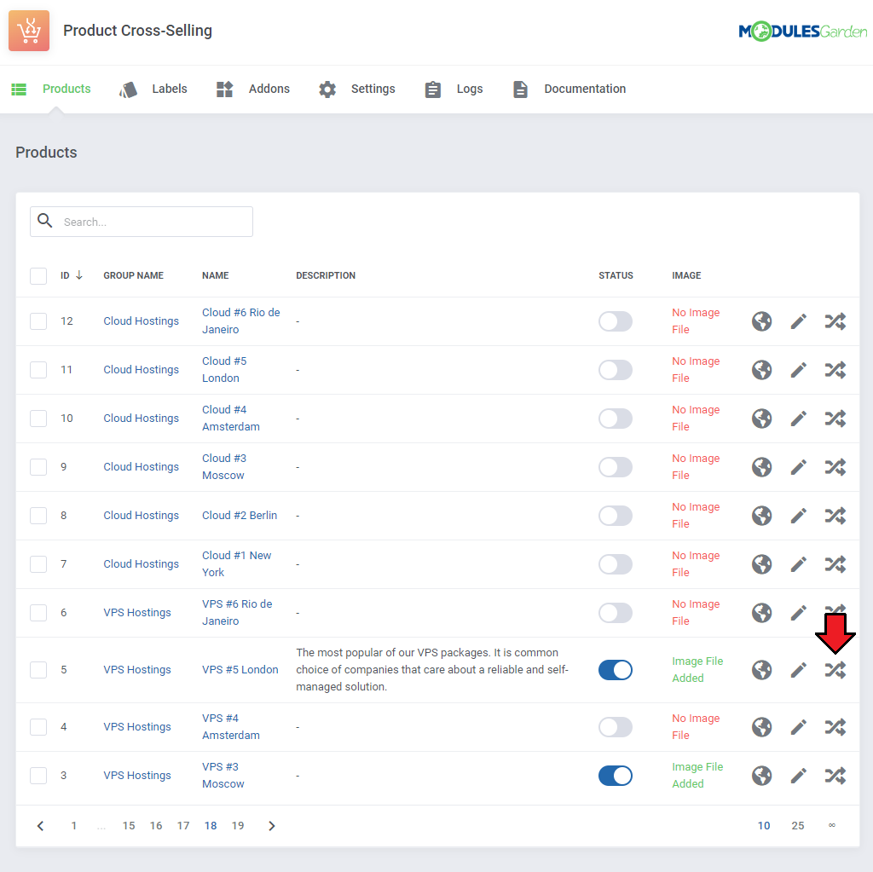
Task: Click shuffle icon for VPS #4 Amsterdam
Action: tap(835, 726)
